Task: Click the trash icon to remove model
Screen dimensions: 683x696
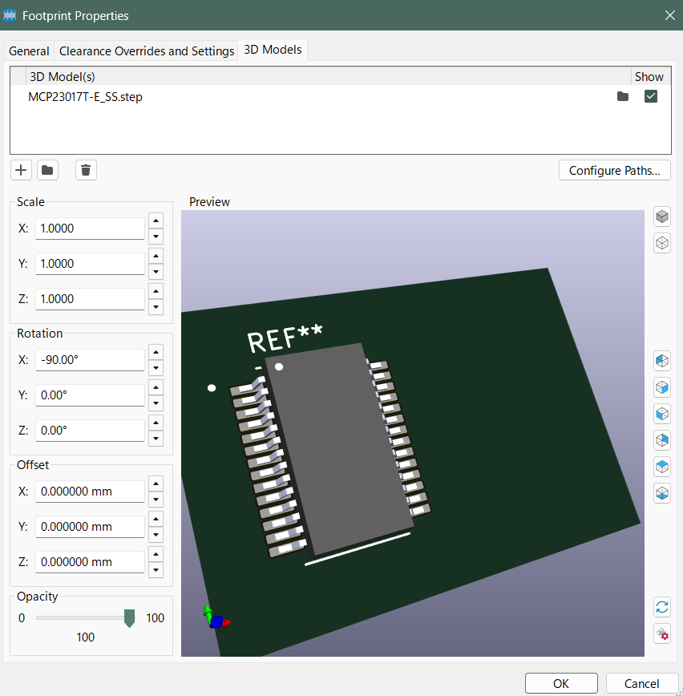Action: point(87,170)
